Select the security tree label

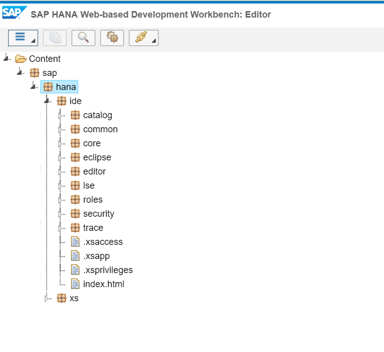[99, 214]
